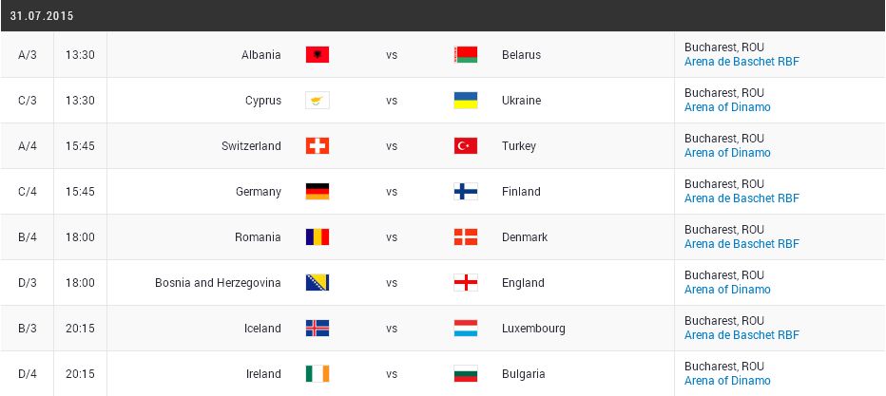Click the Belarus flag icon

pos(466,55)
